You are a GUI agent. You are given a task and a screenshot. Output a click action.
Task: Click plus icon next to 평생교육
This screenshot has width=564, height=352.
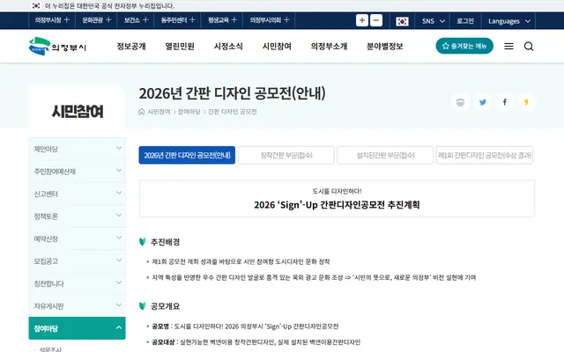click(x=234, y=19)
